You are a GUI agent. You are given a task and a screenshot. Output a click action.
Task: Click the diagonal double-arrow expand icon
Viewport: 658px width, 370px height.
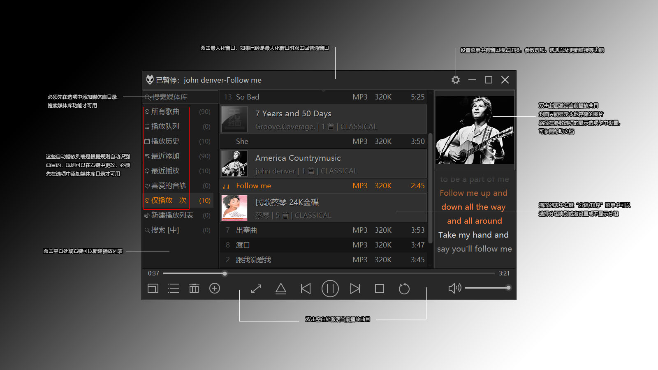point(256,289)
